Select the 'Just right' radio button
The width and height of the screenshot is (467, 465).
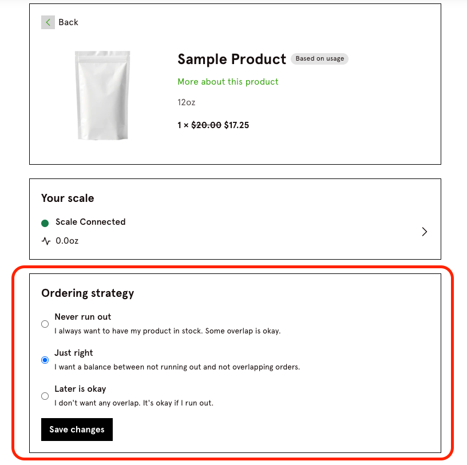pos(45,360)
